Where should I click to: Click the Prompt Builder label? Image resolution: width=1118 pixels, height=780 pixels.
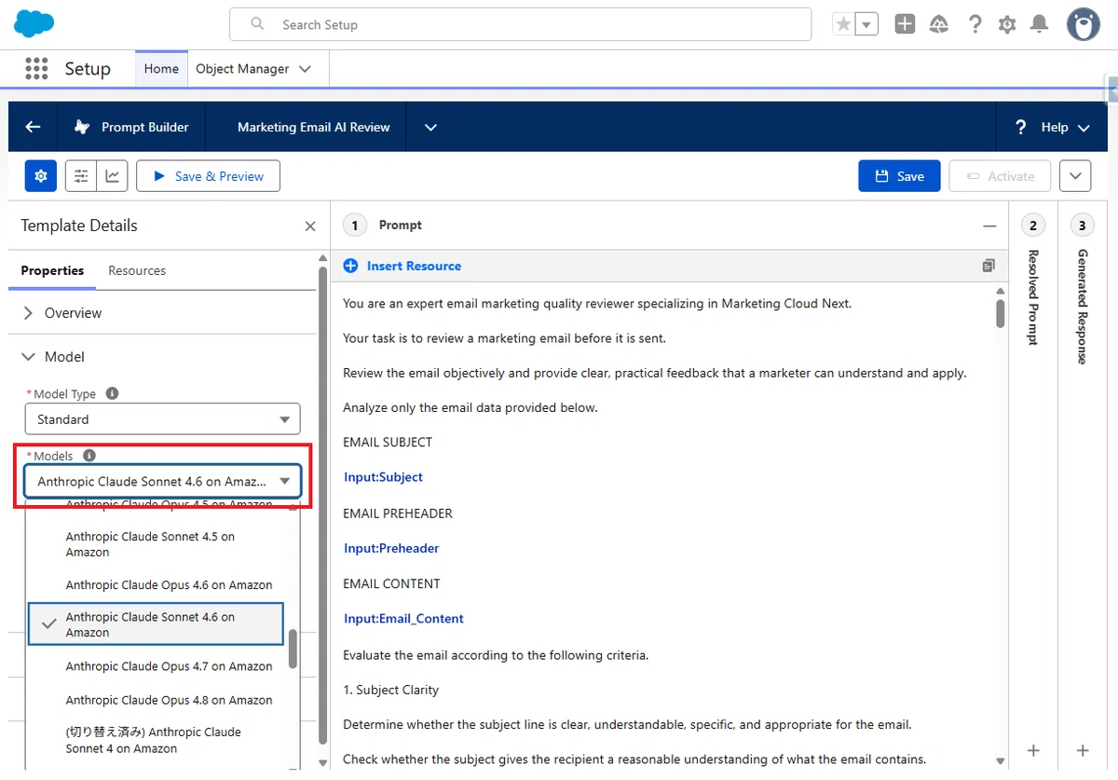click(x=144, y=127)
